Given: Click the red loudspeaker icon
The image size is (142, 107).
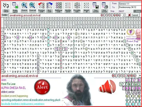Looking at the screenshot, I should click(x=107, y=87).
